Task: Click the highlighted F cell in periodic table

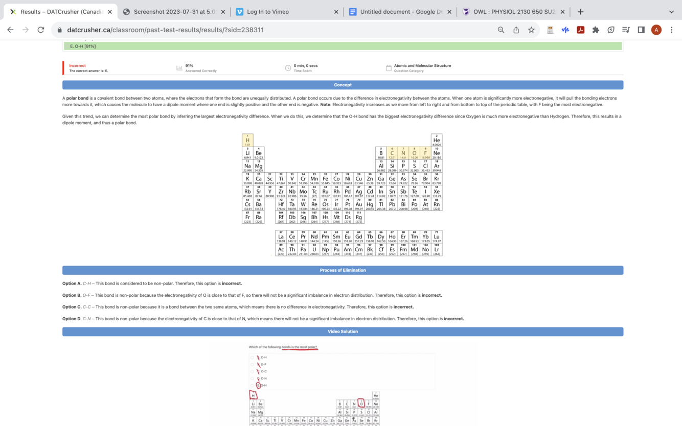Action: tap(425, 153)
